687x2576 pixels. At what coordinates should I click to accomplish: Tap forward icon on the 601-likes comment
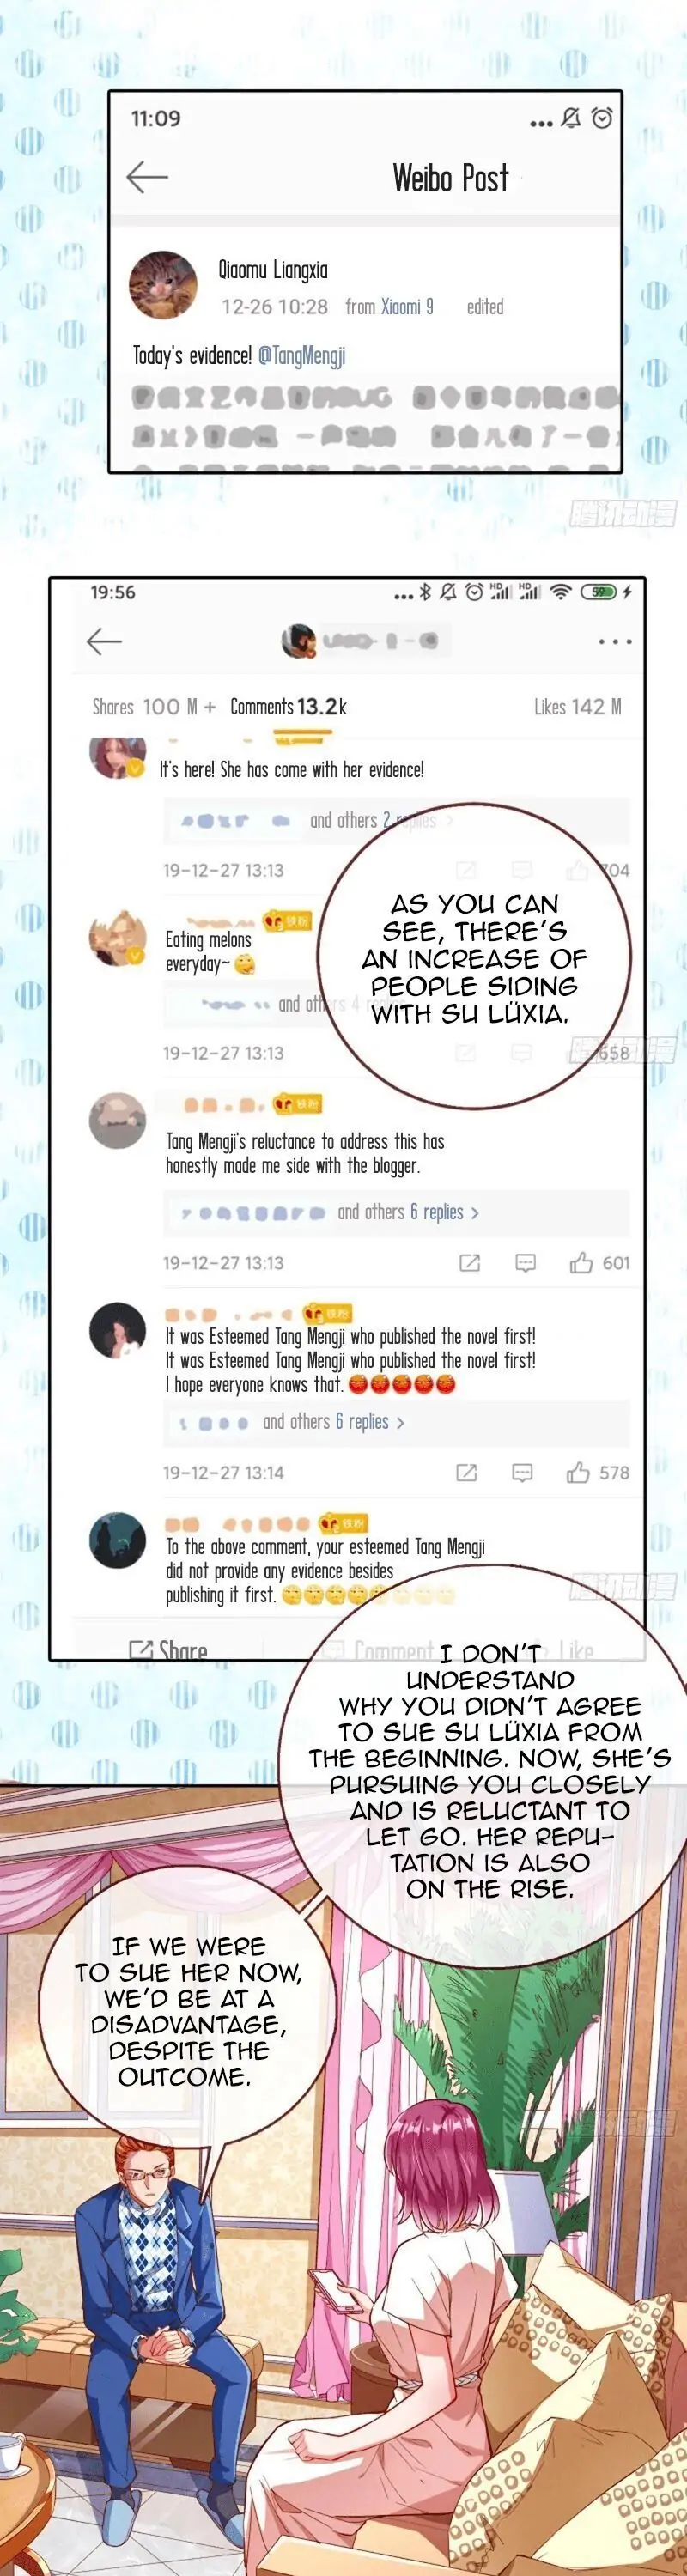(x=469, y=1263)
